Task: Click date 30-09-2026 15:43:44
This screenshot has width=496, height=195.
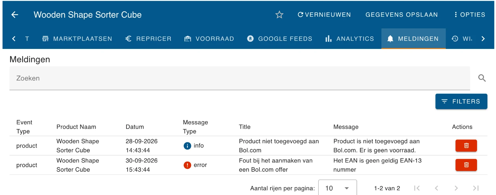Action: (x=141, y=165)
